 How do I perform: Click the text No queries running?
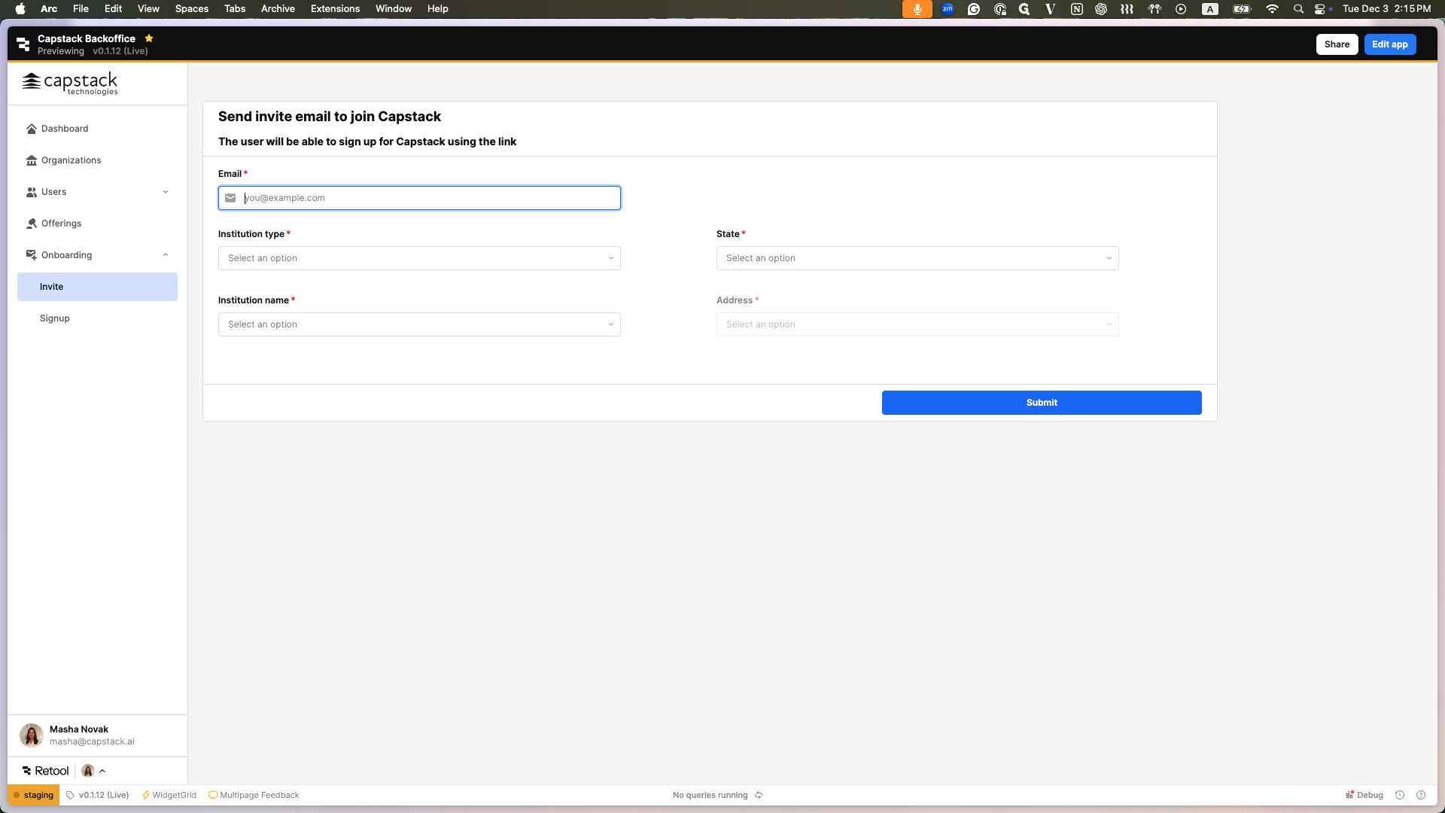(710, 795)
